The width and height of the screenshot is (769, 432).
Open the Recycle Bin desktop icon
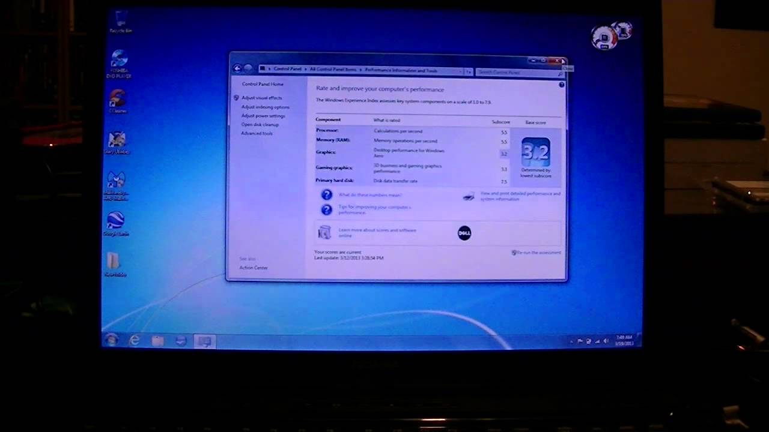[121, 22]
